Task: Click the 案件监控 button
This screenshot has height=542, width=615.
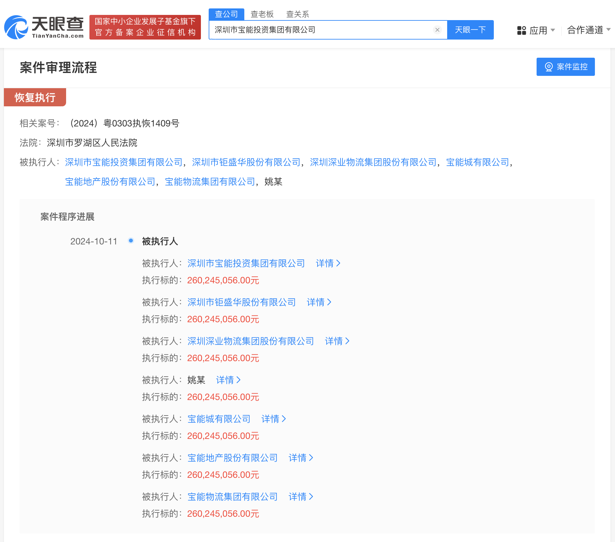Action: (x=565, y=67)
